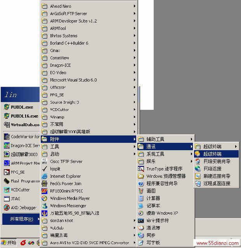
Task: Click the AXD Debugger icon
Action: [7, 208]
